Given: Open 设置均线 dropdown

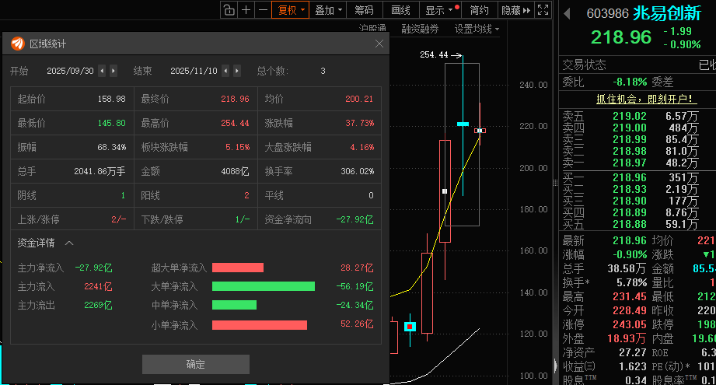Looking at the screenshot, I should tap(477, 30).
